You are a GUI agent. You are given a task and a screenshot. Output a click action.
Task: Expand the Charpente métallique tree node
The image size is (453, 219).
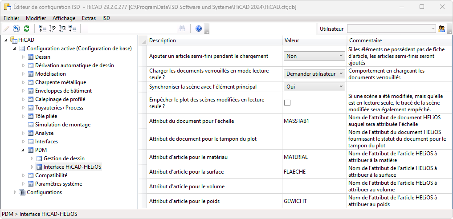pos(24,82)
